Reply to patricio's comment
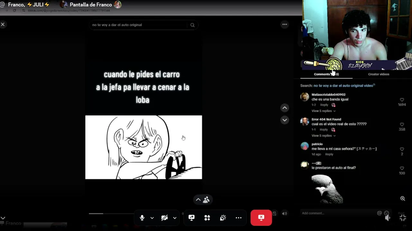 coord(329,154)
